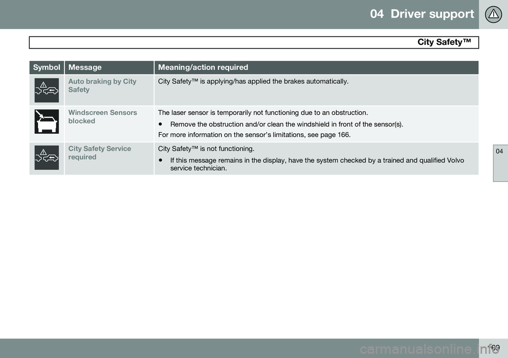508x358 pixels.
Task: Click 'City Safety Service required' message text
Action: point(100,153)
